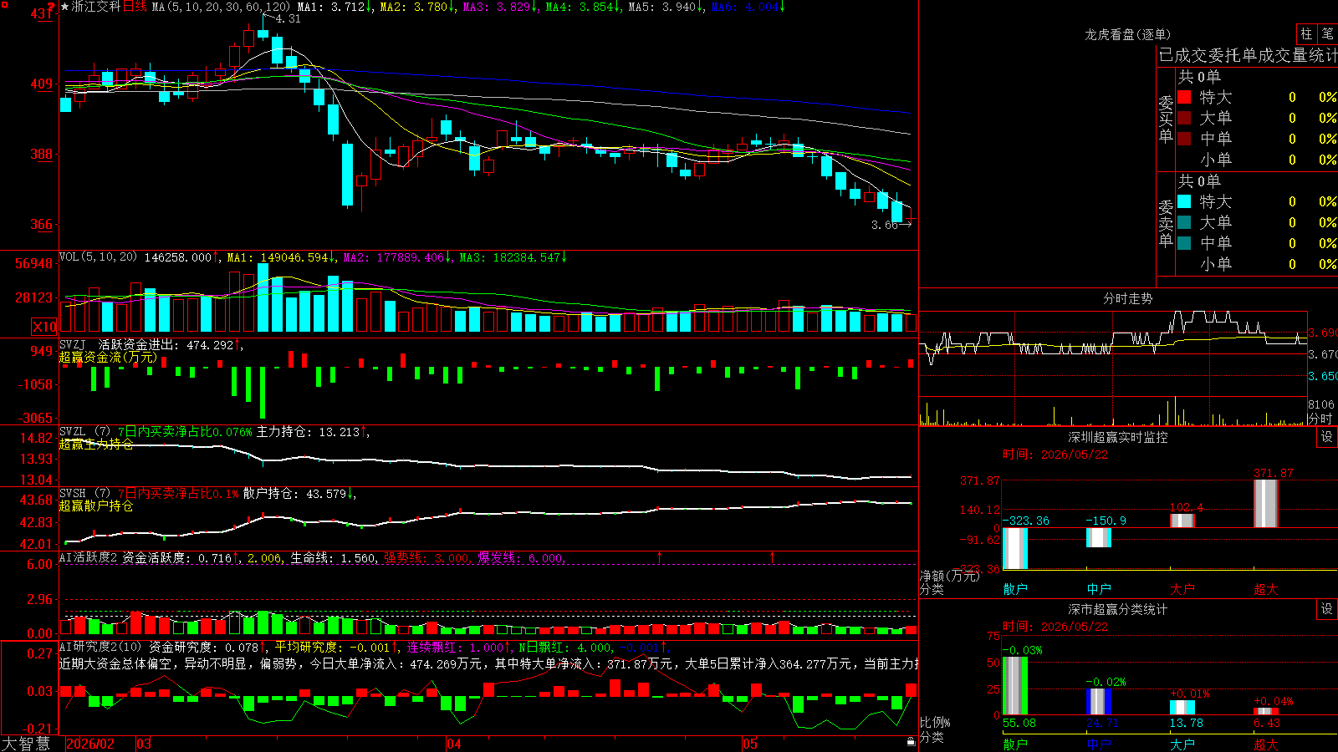The image size is (1338, 752).
Task: Click the X10 volume scale marker
Action: pos(44,327)
